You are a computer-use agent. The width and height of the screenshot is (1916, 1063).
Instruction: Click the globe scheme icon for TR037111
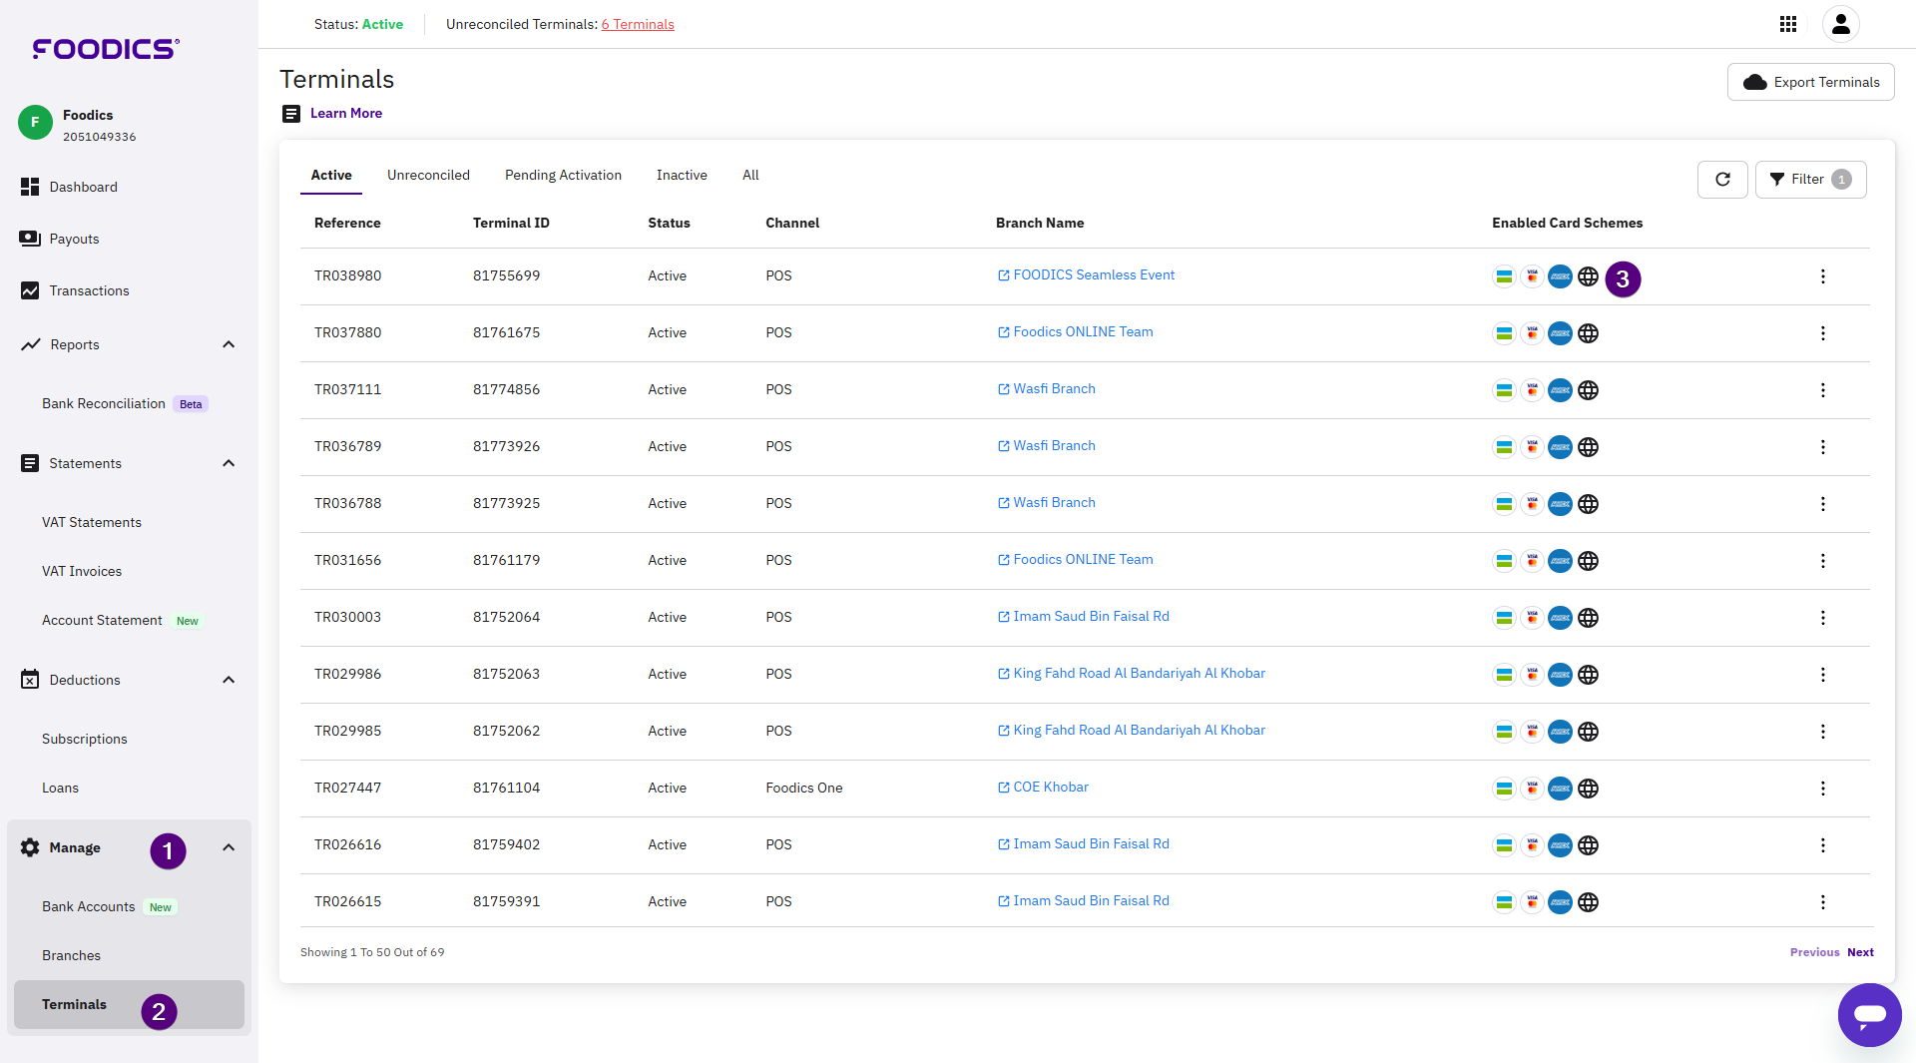coord(1589,390)
